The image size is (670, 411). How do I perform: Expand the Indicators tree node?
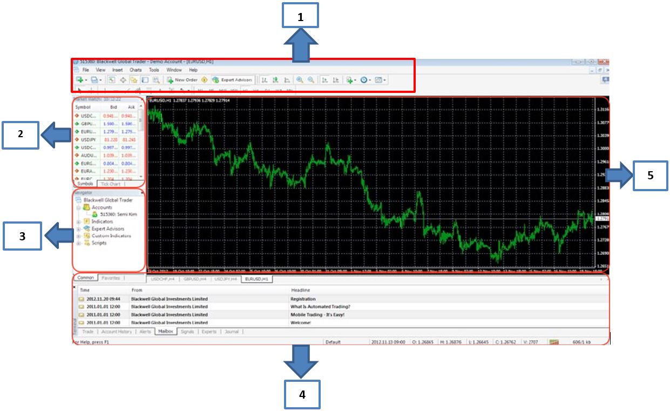(x=79, y=221)
